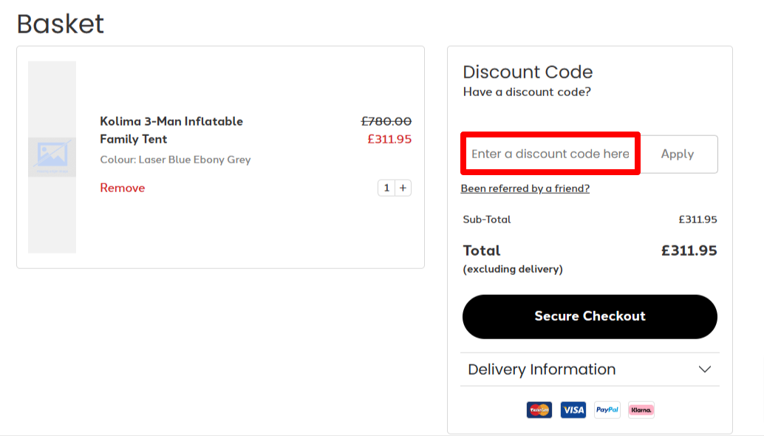
Task: Increase quantity with the plus button
Action: pyautogui.click(x=403, y=188)
